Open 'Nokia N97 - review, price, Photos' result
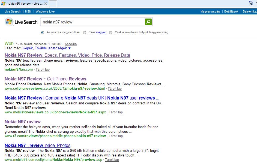The image size is (257, 163). pos(37,146)
